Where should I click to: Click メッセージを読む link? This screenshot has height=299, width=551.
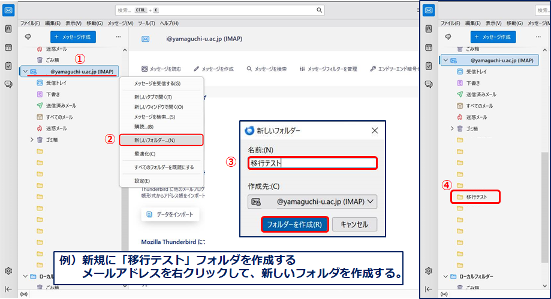tap(161, 69)
